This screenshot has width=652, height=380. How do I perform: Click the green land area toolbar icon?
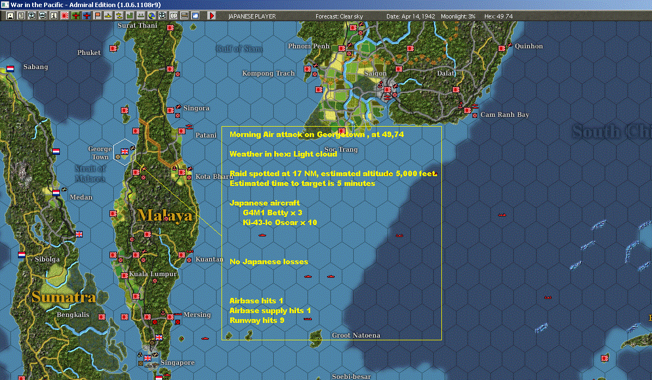pyautogui.click(x=130, y=16)
